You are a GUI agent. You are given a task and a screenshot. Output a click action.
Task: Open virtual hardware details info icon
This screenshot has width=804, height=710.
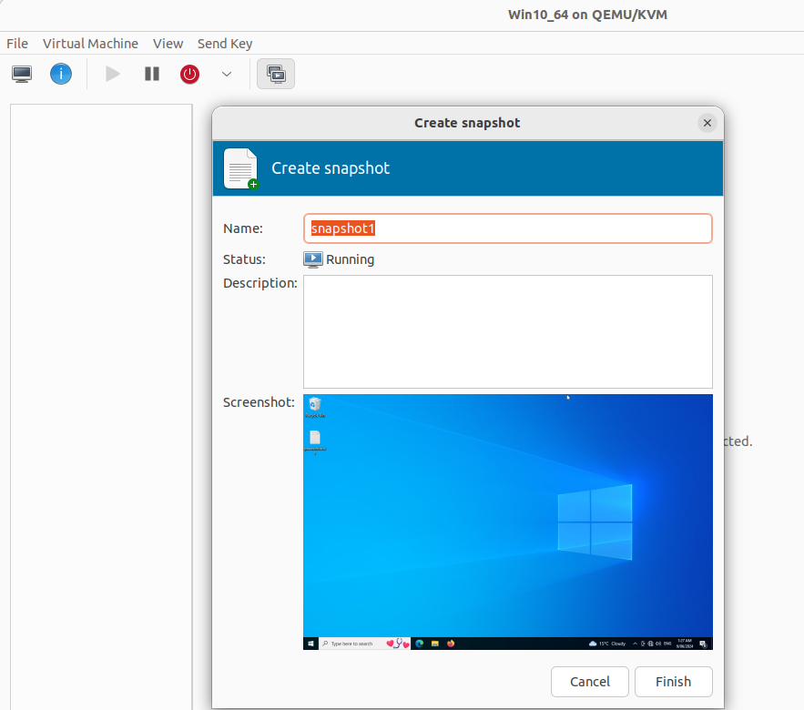pos(60,75)
